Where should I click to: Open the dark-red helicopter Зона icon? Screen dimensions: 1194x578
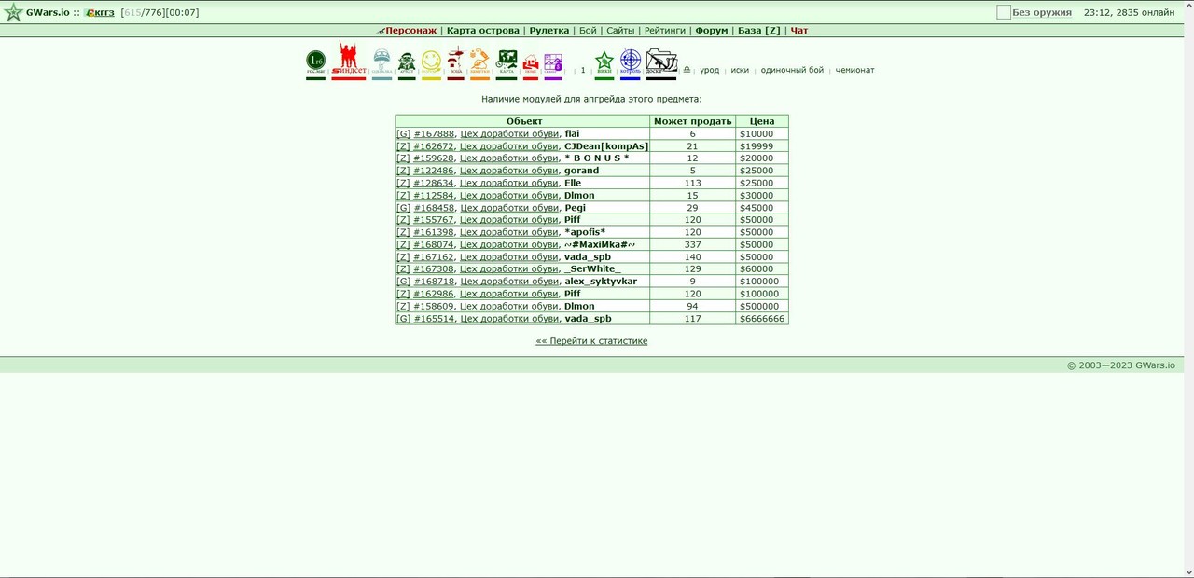(x=455, y=62)
